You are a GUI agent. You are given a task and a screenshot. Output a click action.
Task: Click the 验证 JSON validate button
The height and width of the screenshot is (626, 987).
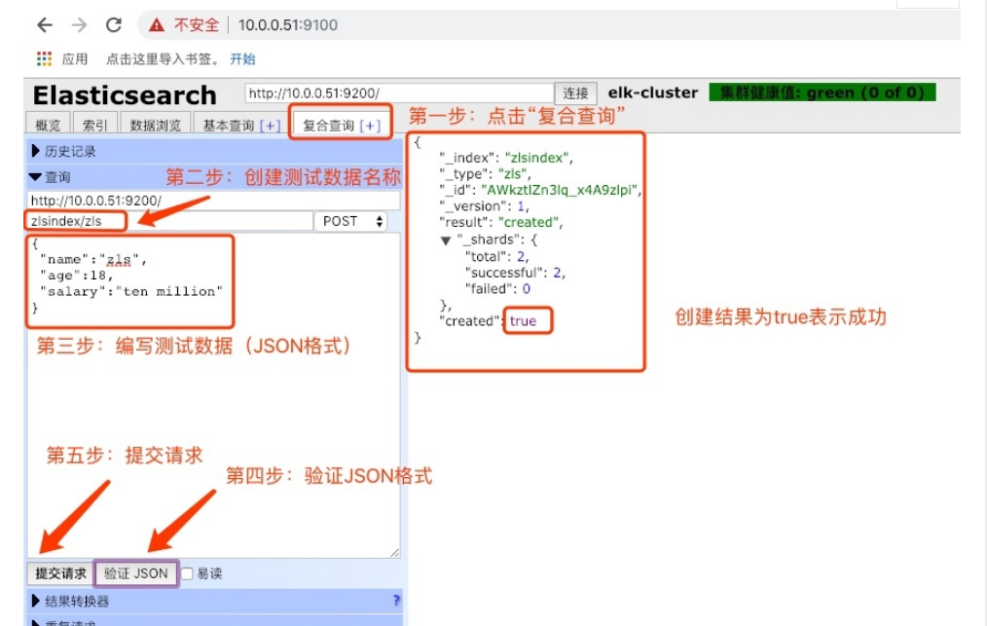(136, 573)
